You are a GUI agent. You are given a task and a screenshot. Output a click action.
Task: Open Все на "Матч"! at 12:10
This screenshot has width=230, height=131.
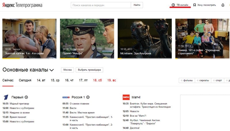[x=138, y=116]
